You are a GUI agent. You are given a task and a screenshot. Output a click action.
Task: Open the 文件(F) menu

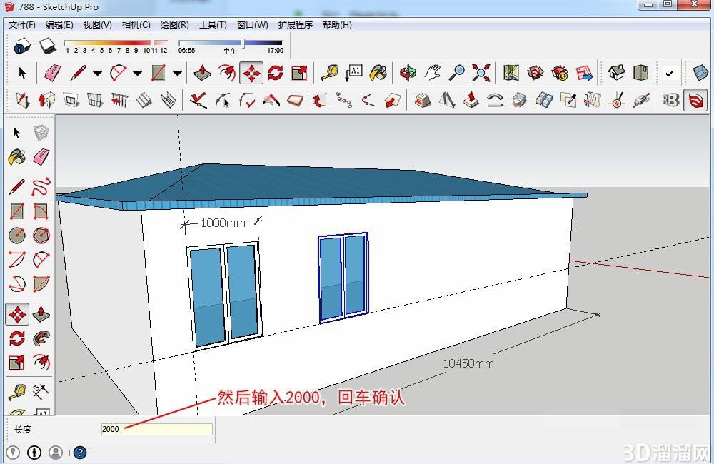[22, 24]
